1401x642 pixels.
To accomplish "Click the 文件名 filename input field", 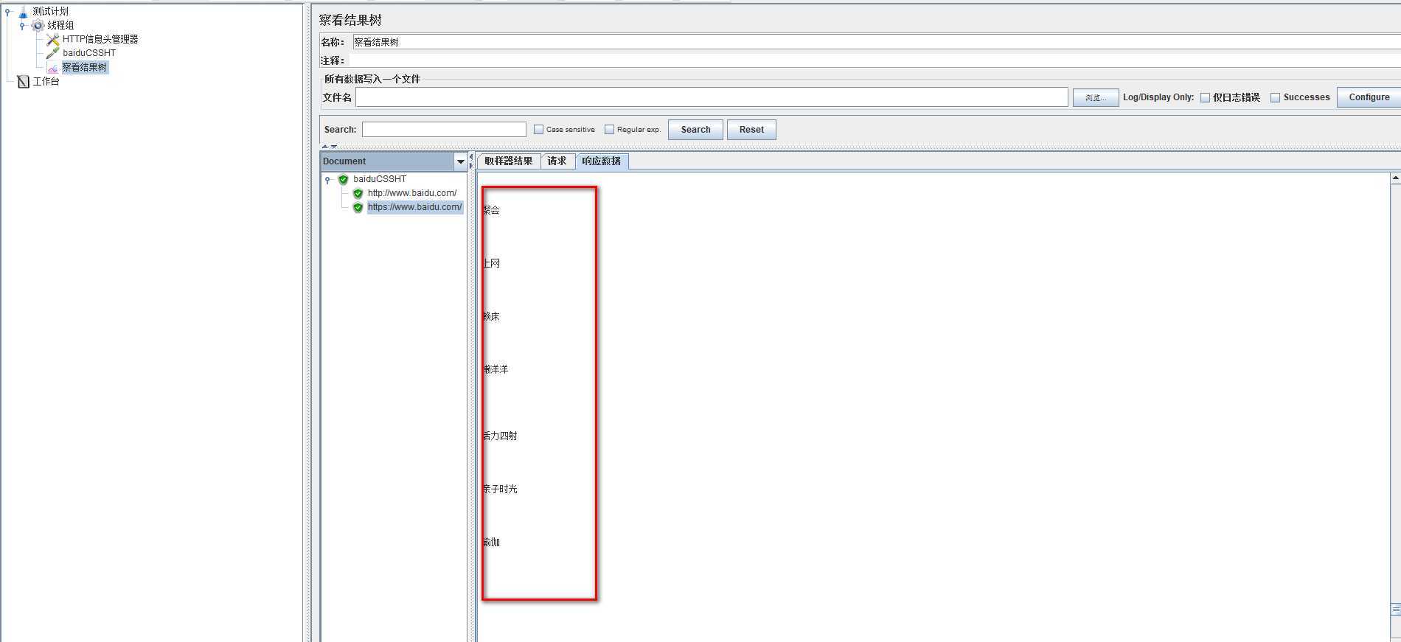I will pos(712,97).
